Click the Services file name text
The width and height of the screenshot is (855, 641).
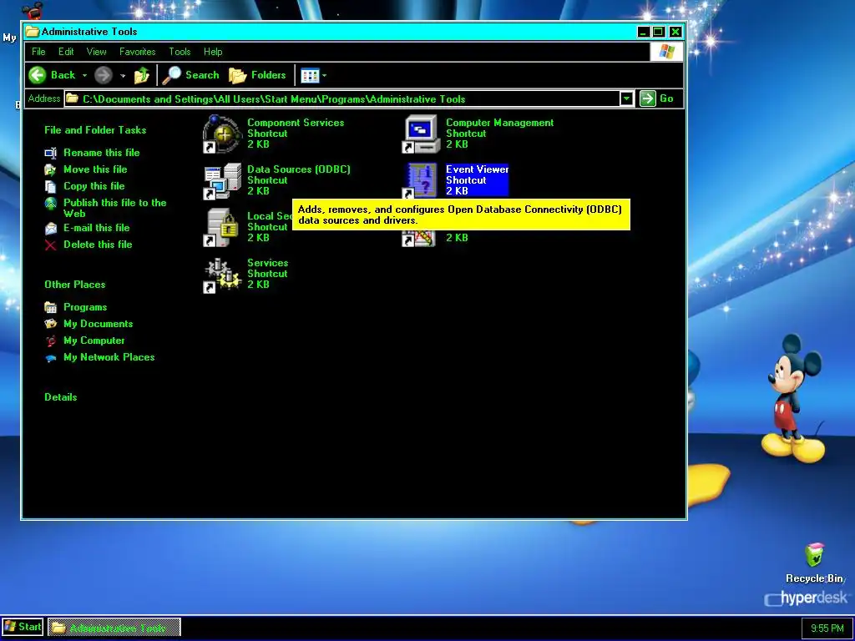point(268,263)
